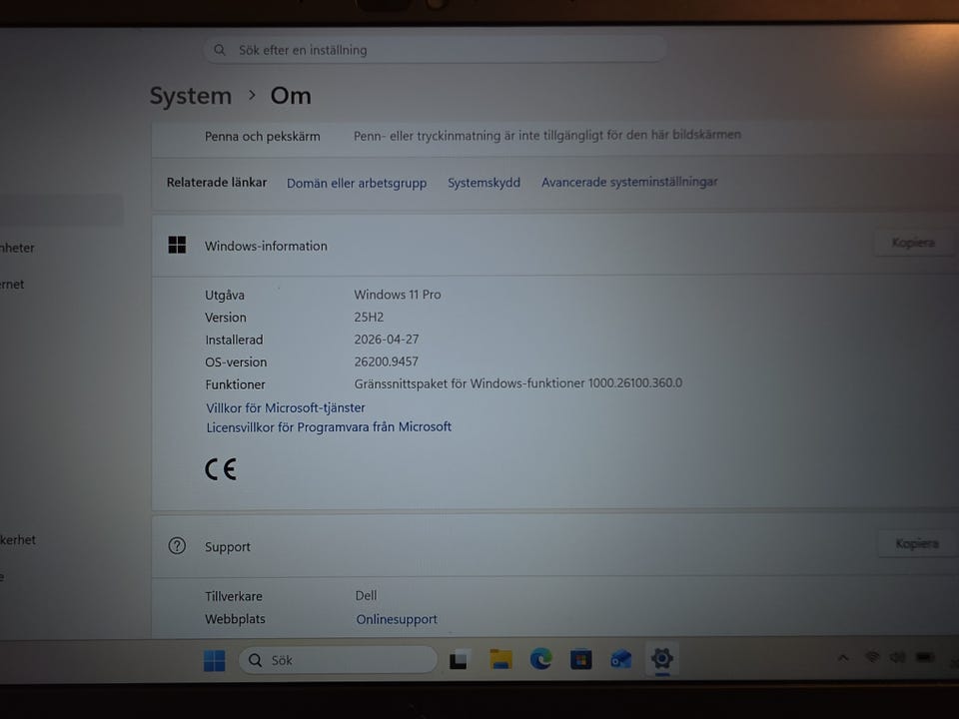Click the 'Om' page heading
This screenshot has height=719, width=959.
pos(291,96)
